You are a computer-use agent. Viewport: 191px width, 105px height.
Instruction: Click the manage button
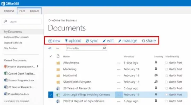(128, 41)
